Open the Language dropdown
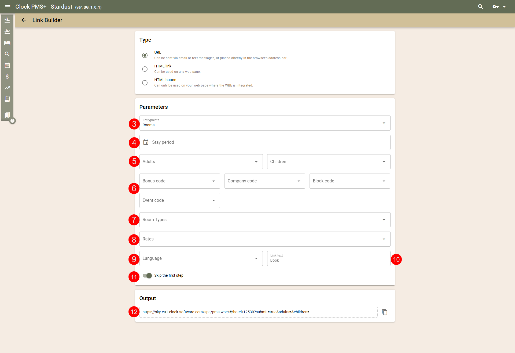The width and height of the screenshot is (515, 353). click(x=201, y=258)
